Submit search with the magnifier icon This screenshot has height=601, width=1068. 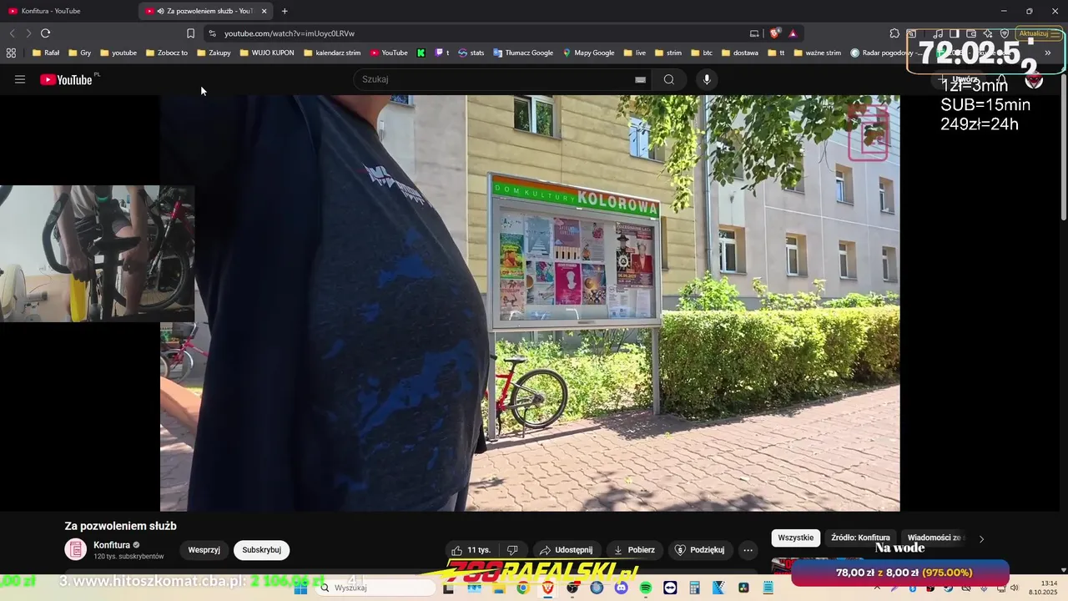click(x=669, y=79)
